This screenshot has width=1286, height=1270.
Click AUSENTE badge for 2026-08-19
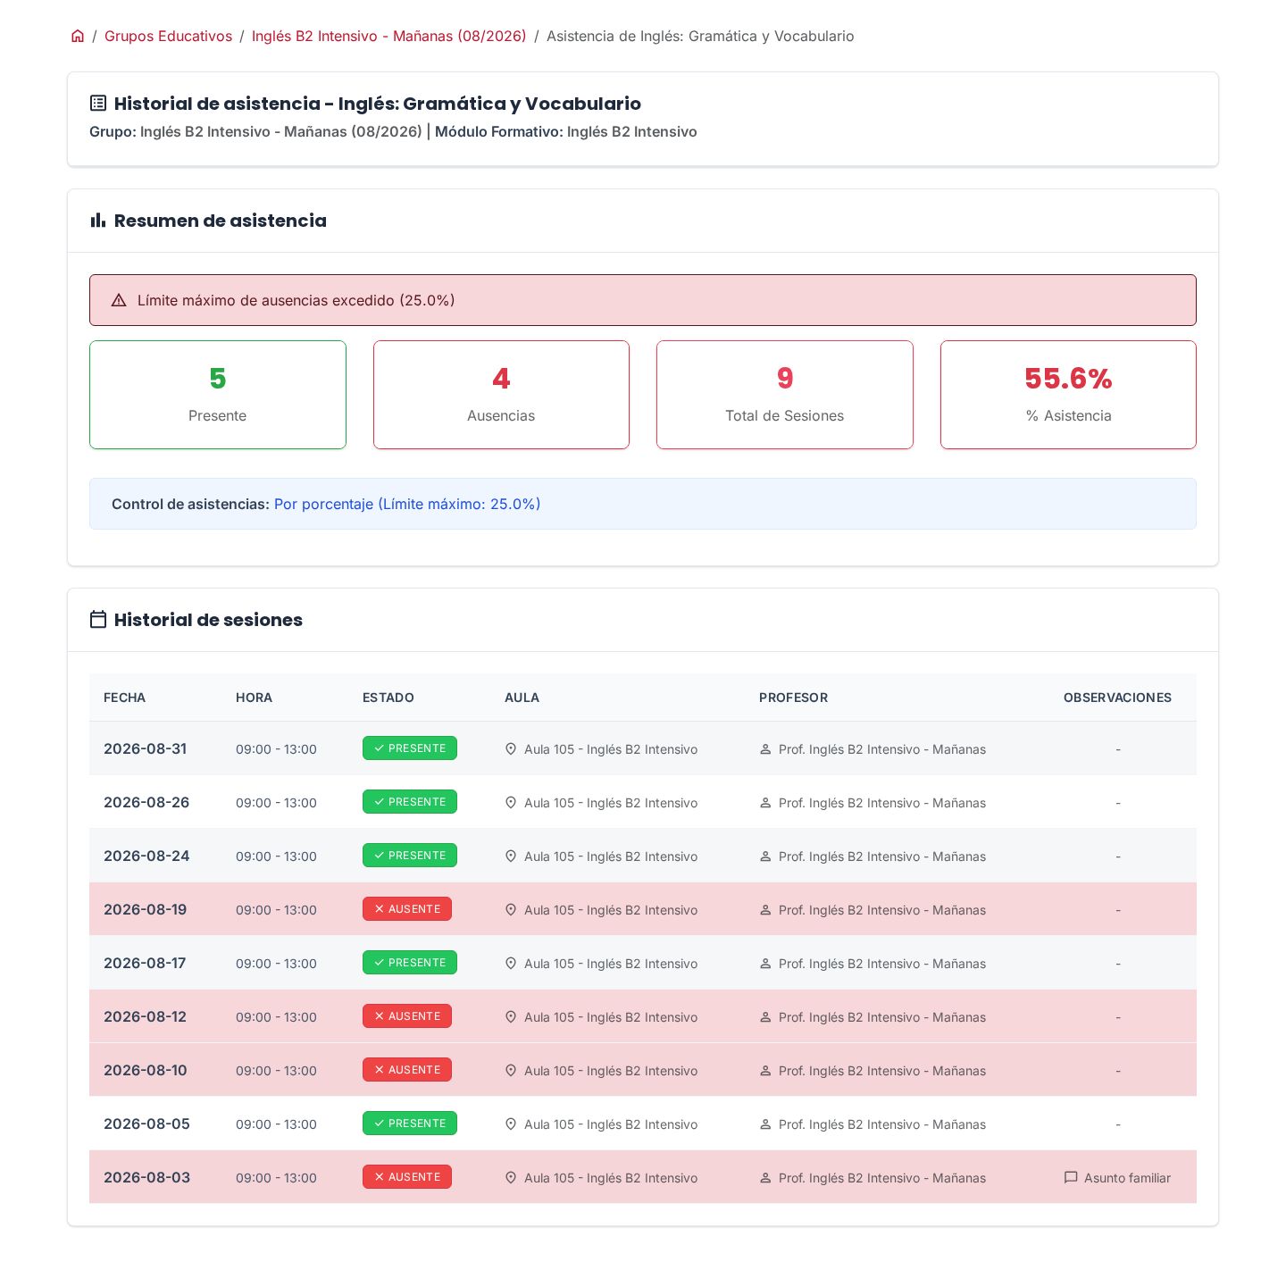pyautogui.click(x=407, y=909)
